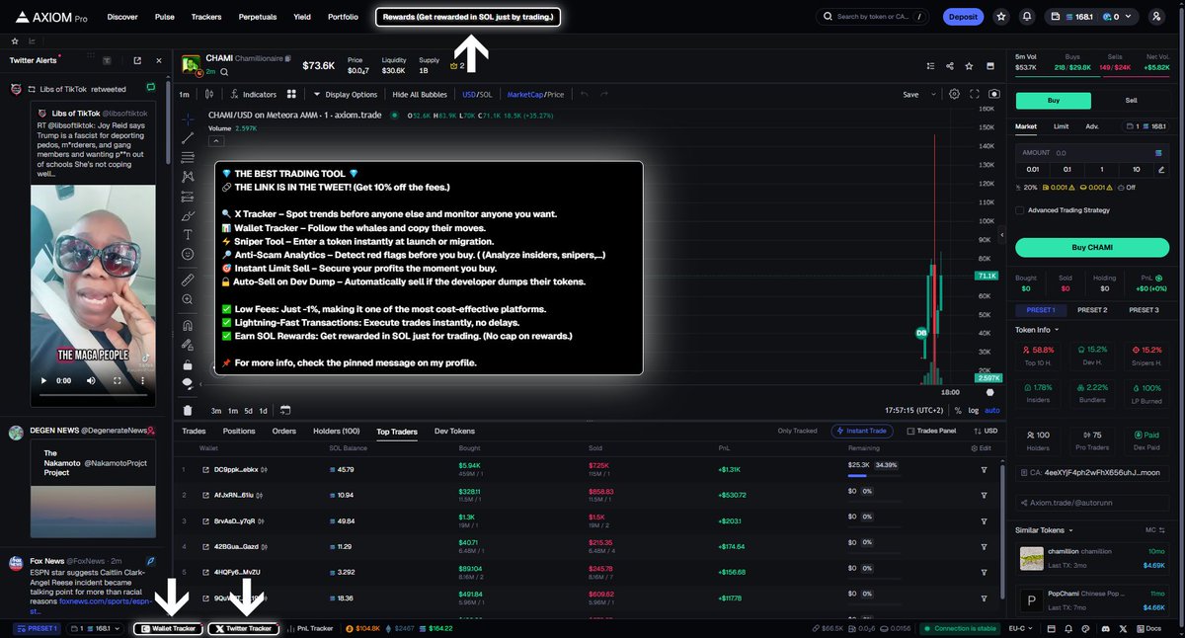This screenshot has width=1185, height=638.
Task: Select the text annotation tool
Action: [x=188, y=234]
